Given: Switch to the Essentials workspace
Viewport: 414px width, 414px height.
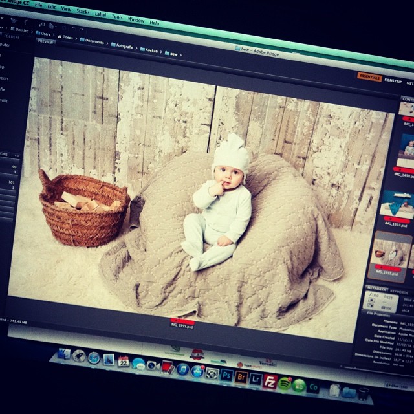Looking at the screenshot, I should pos(369,77).
